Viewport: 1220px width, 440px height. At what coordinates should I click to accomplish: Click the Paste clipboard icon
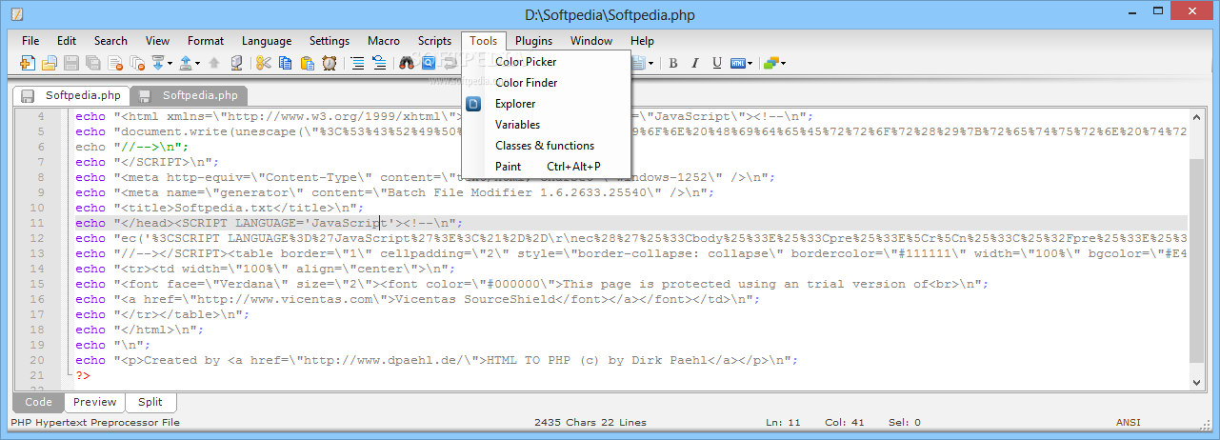(x=308, y=63)
